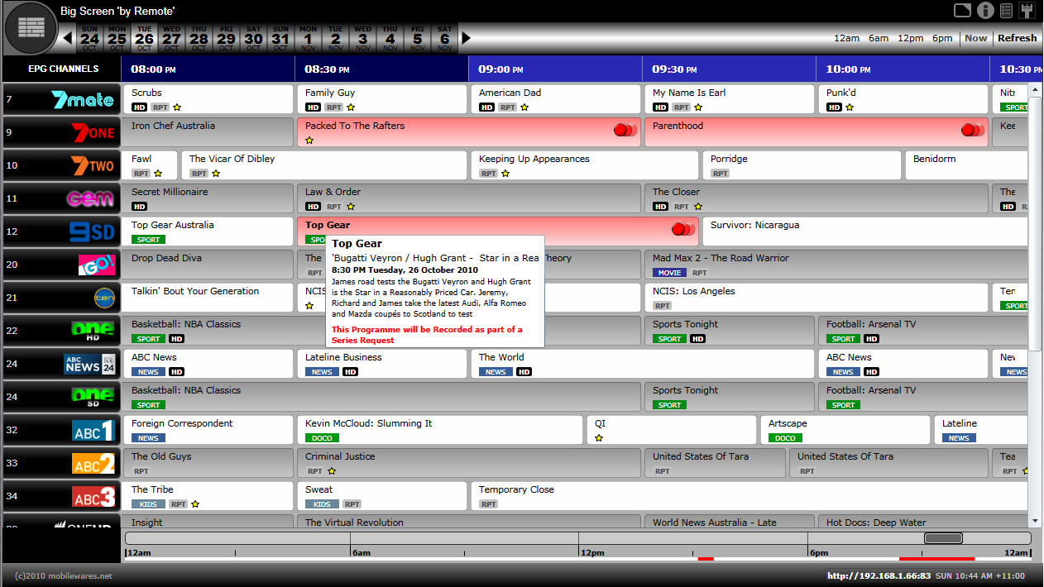
Task: Jump to 12am in the guide
Action: click(846, 38)
